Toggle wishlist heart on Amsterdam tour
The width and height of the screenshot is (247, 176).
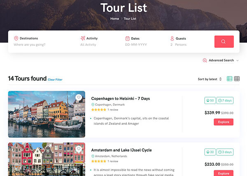79,149
